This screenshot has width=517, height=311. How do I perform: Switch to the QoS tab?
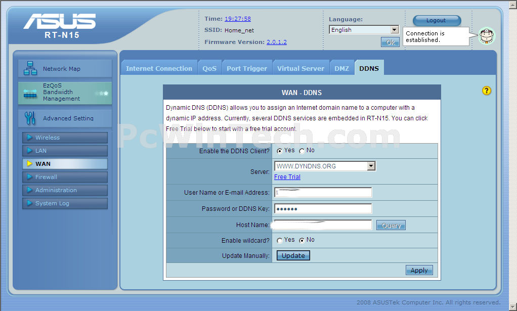pyautogui.click(x=209, y=68)
